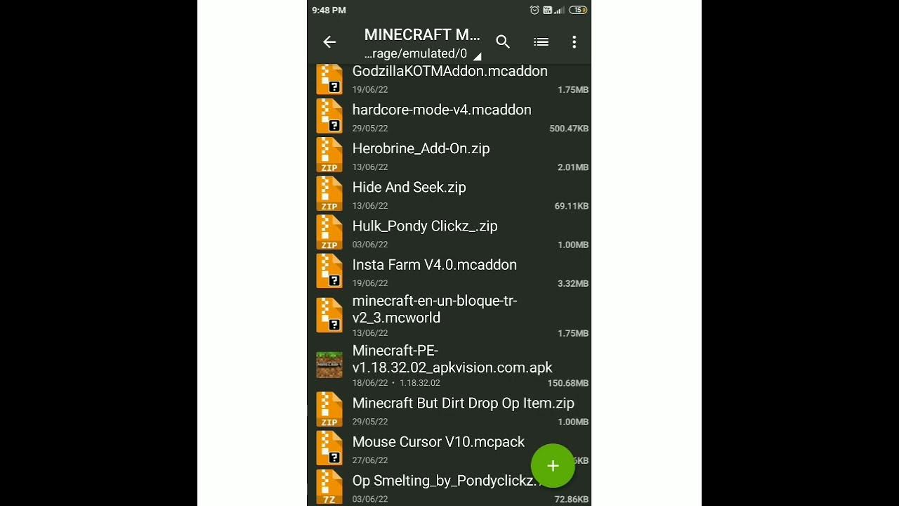The height and width of the screenshot is (506, 899).
Task: Open Hide And Seek.zip file name
Action: pyautogui.click(x=409, y=187)
